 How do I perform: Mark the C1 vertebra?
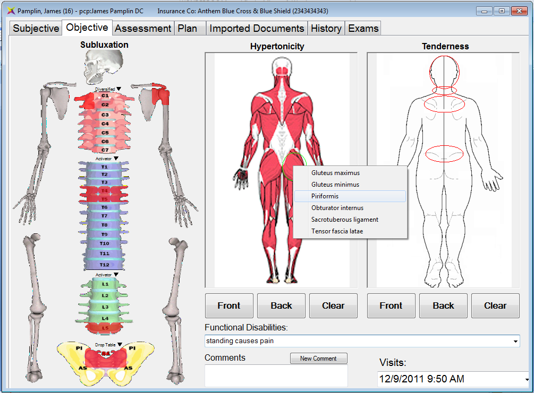click(105, 96)
